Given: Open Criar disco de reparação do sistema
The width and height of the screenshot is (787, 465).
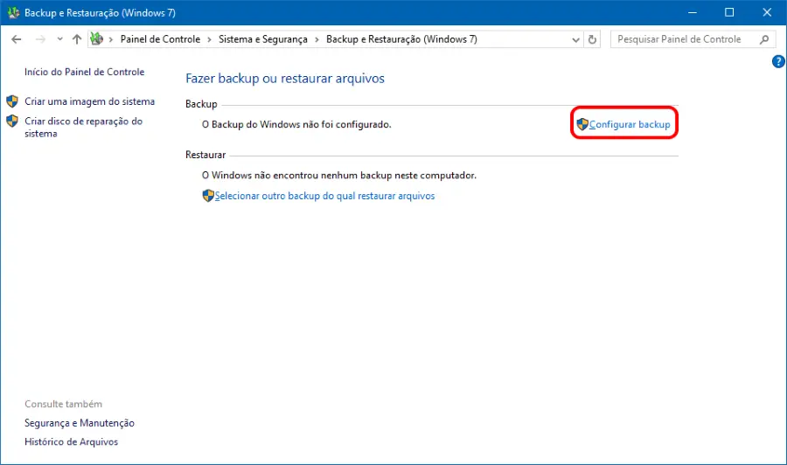Looking at the screenshot, I should pos(83,128).
